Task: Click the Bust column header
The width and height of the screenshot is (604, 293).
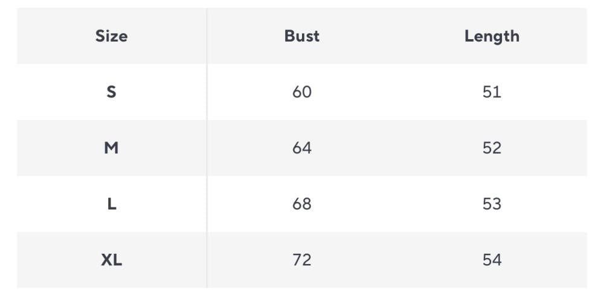Action: (301, 36)
